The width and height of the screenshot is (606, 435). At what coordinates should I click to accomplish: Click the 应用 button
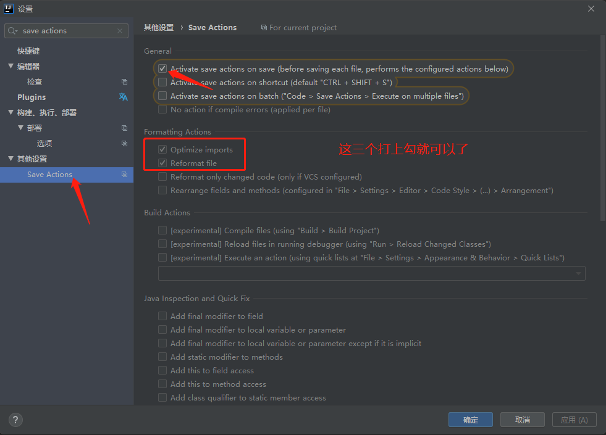(x=574, y=419)
